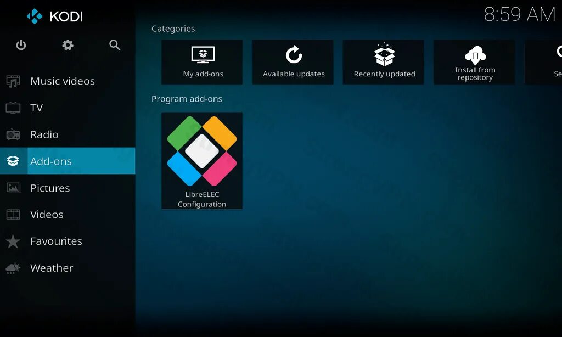Screen dimensions: 562x337
Task: Click the Kodi logo
Action: 55,16
